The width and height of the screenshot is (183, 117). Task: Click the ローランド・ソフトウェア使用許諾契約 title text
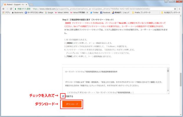pos(91,72)
